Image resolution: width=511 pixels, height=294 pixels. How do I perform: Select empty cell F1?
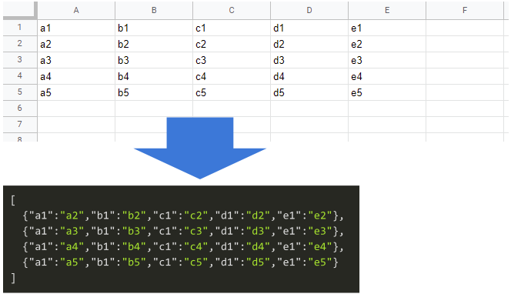pos(465,28)
